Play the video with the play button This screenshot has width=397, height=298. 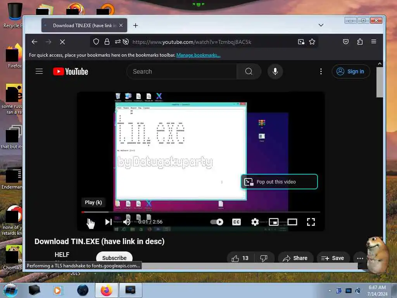(x=90, y=222)
